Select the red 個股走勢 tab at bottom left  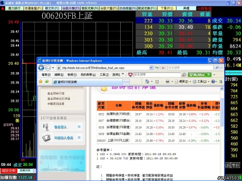pos(9,171)
